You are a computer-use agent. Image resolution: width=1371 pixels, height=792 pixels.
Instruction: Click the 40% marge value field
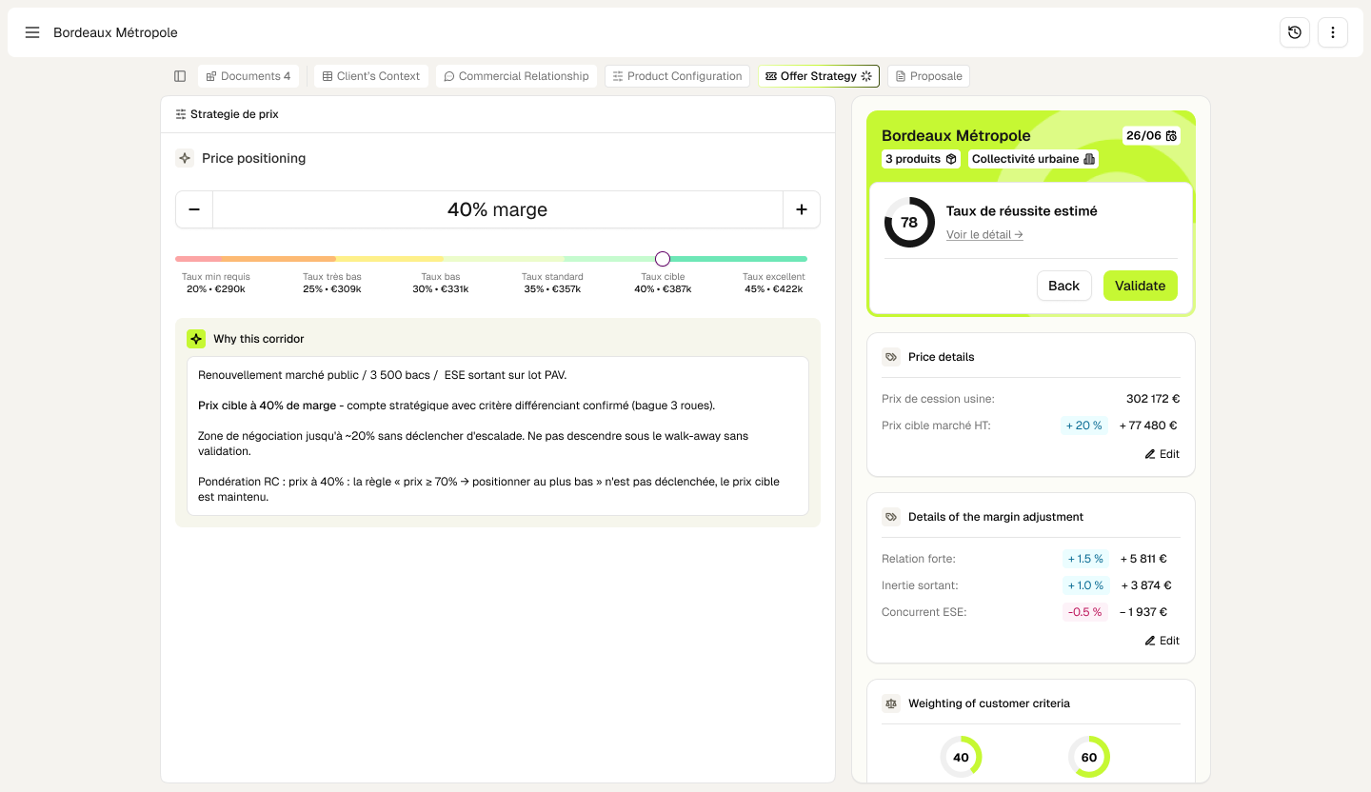coord(498,209)
